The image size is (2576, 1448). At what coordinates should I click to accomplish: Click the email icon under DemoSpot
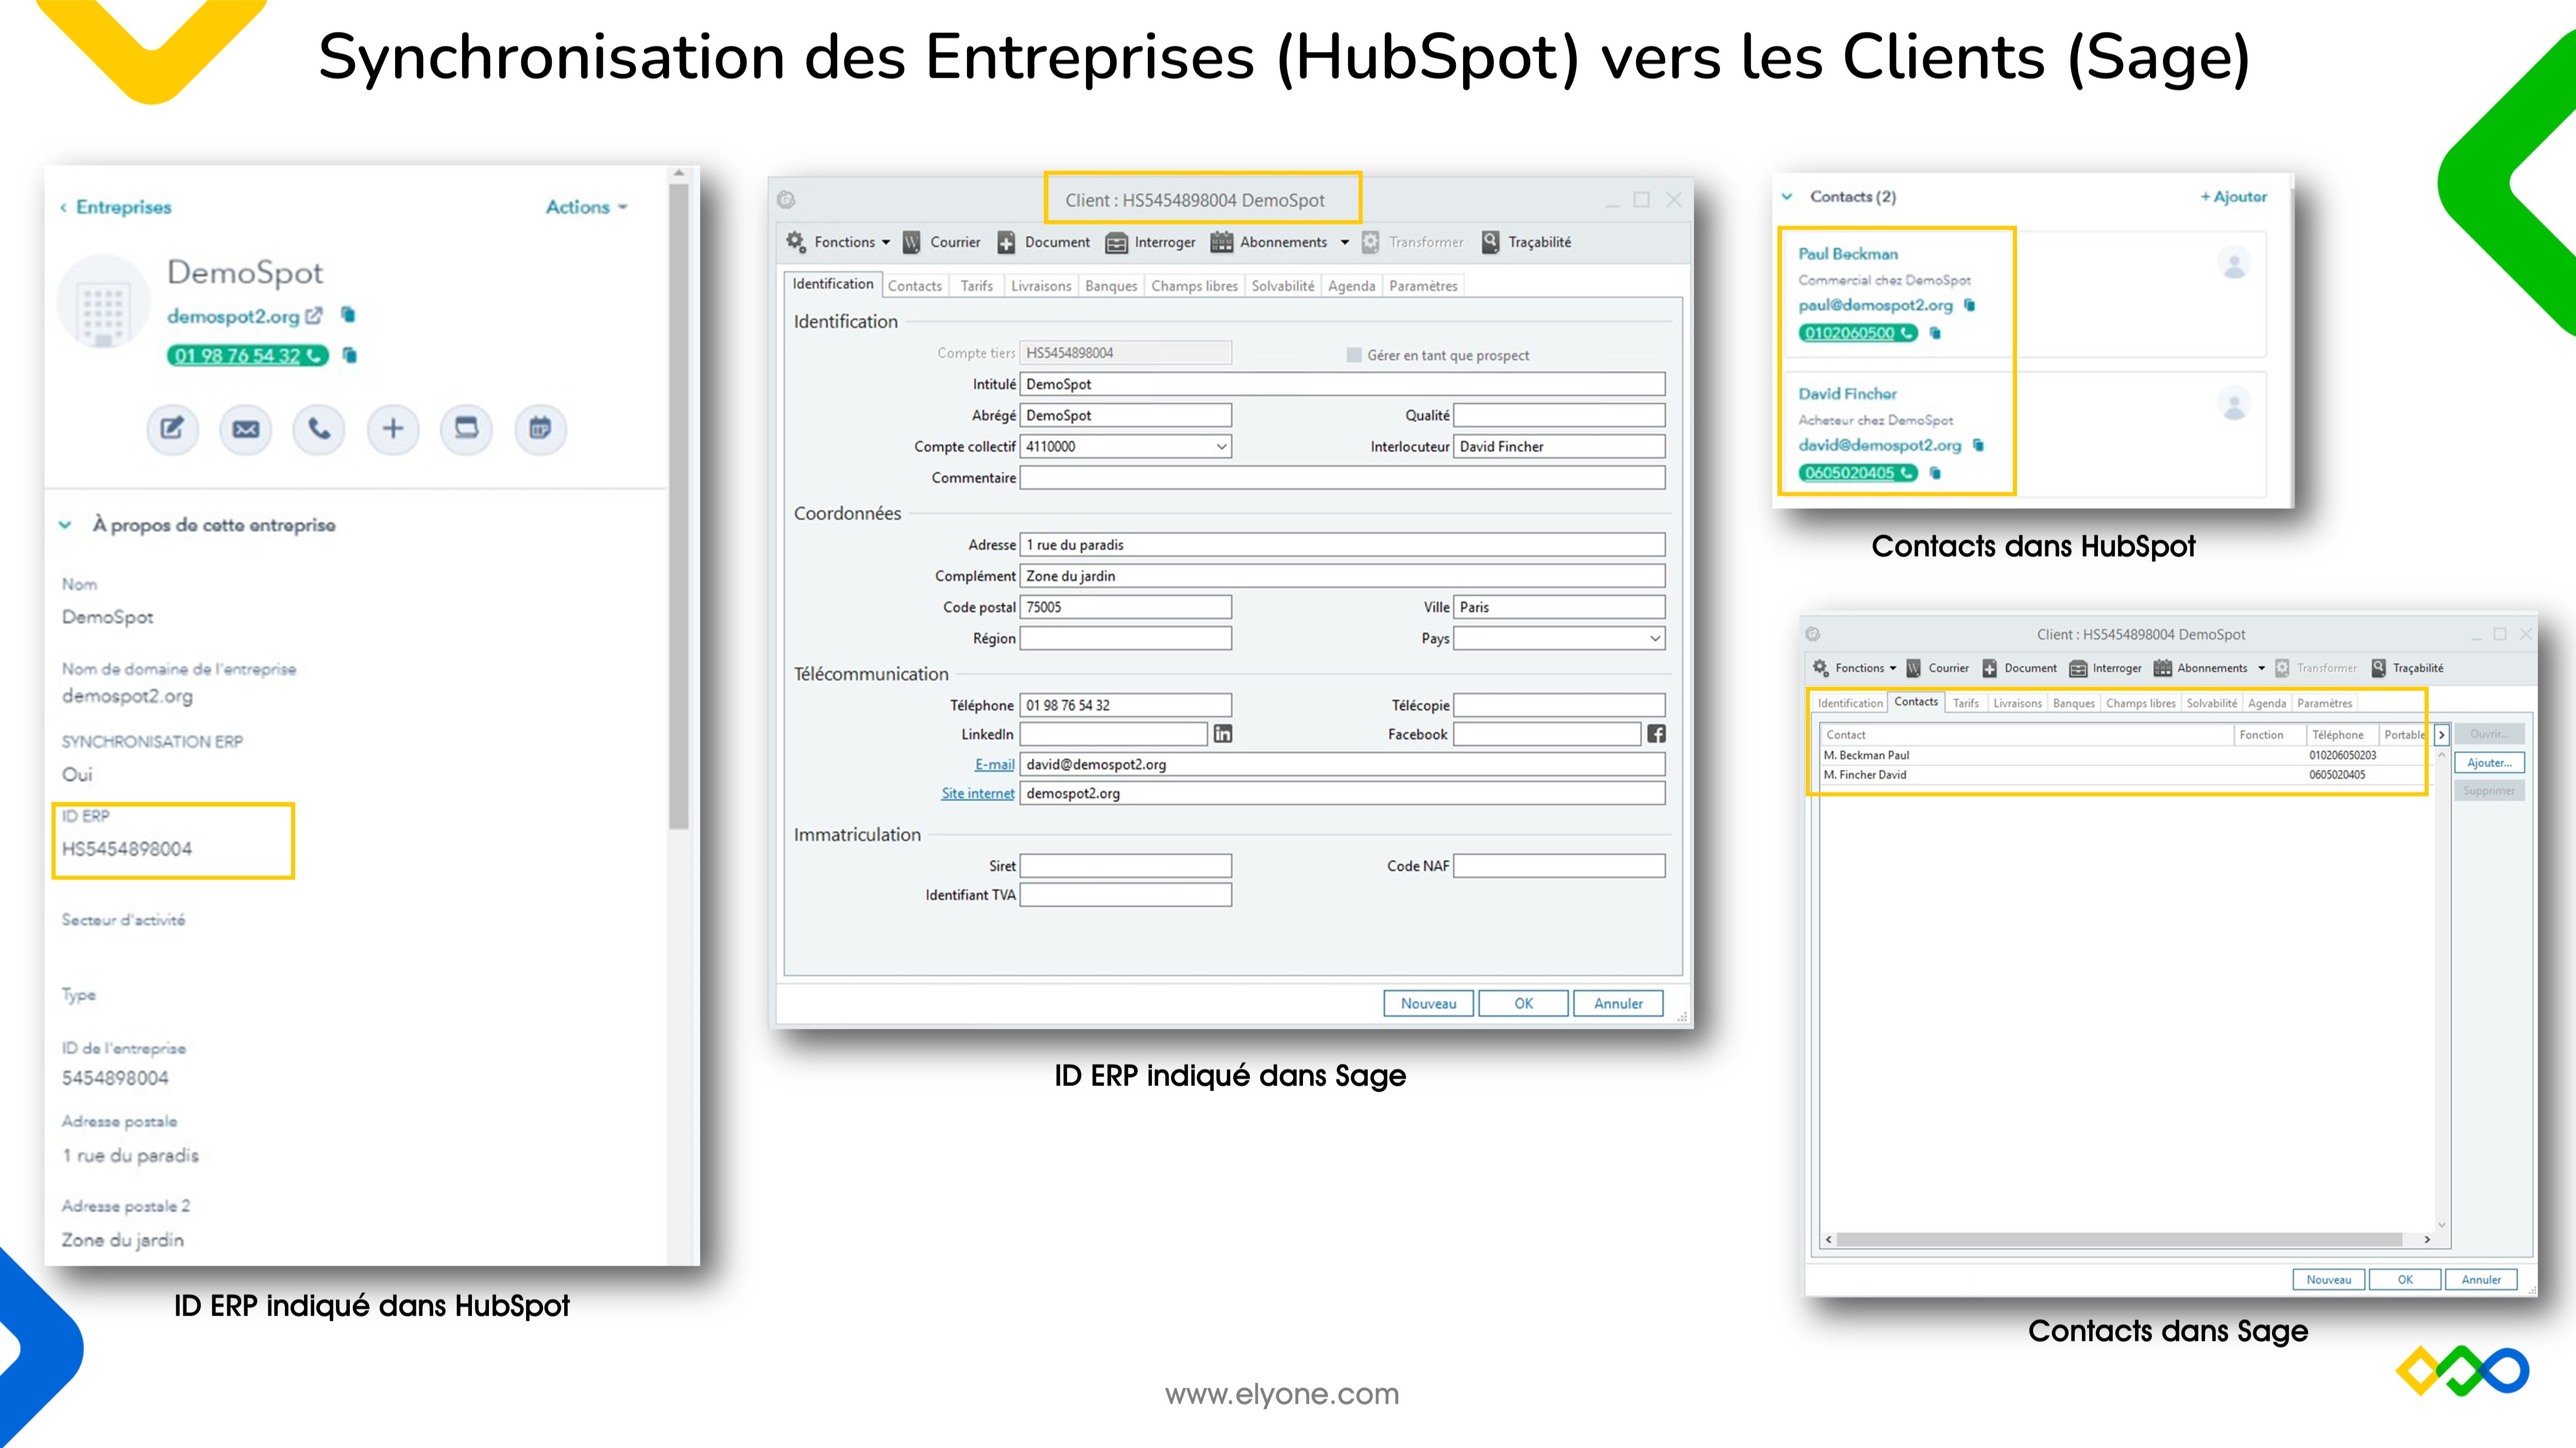click(x=245, y=429)
